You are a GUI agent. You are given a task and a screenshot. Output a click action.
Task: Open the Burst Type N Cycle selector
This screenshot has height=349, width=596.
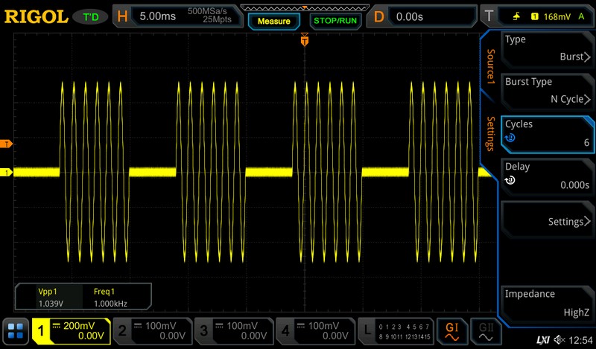546,90
